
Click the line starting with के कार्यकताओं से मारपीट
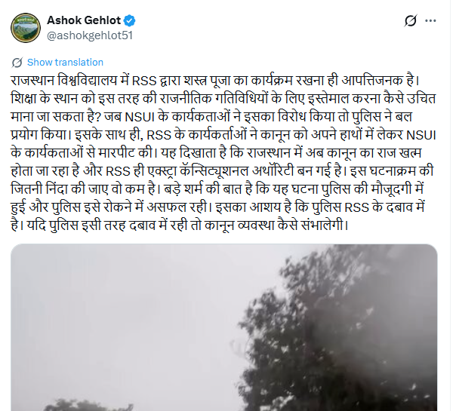(x=216, y=153)
